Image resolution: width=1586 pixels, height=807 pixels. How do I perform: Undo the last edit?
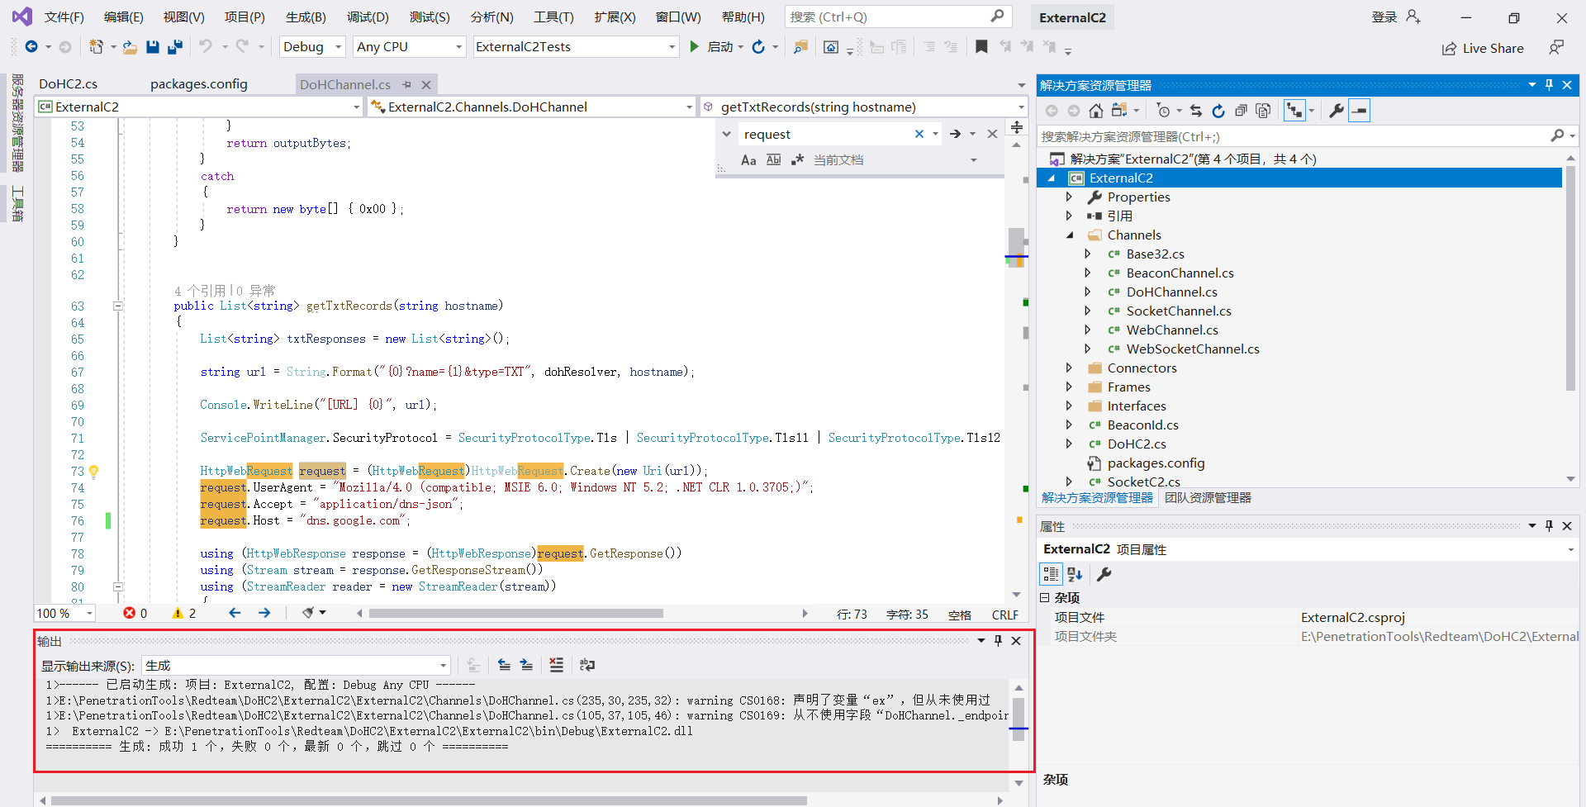(206, 47)
